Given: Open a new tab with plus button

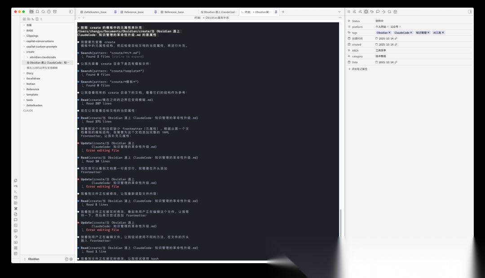Looking at the screenshot, I should click(283, 12).
